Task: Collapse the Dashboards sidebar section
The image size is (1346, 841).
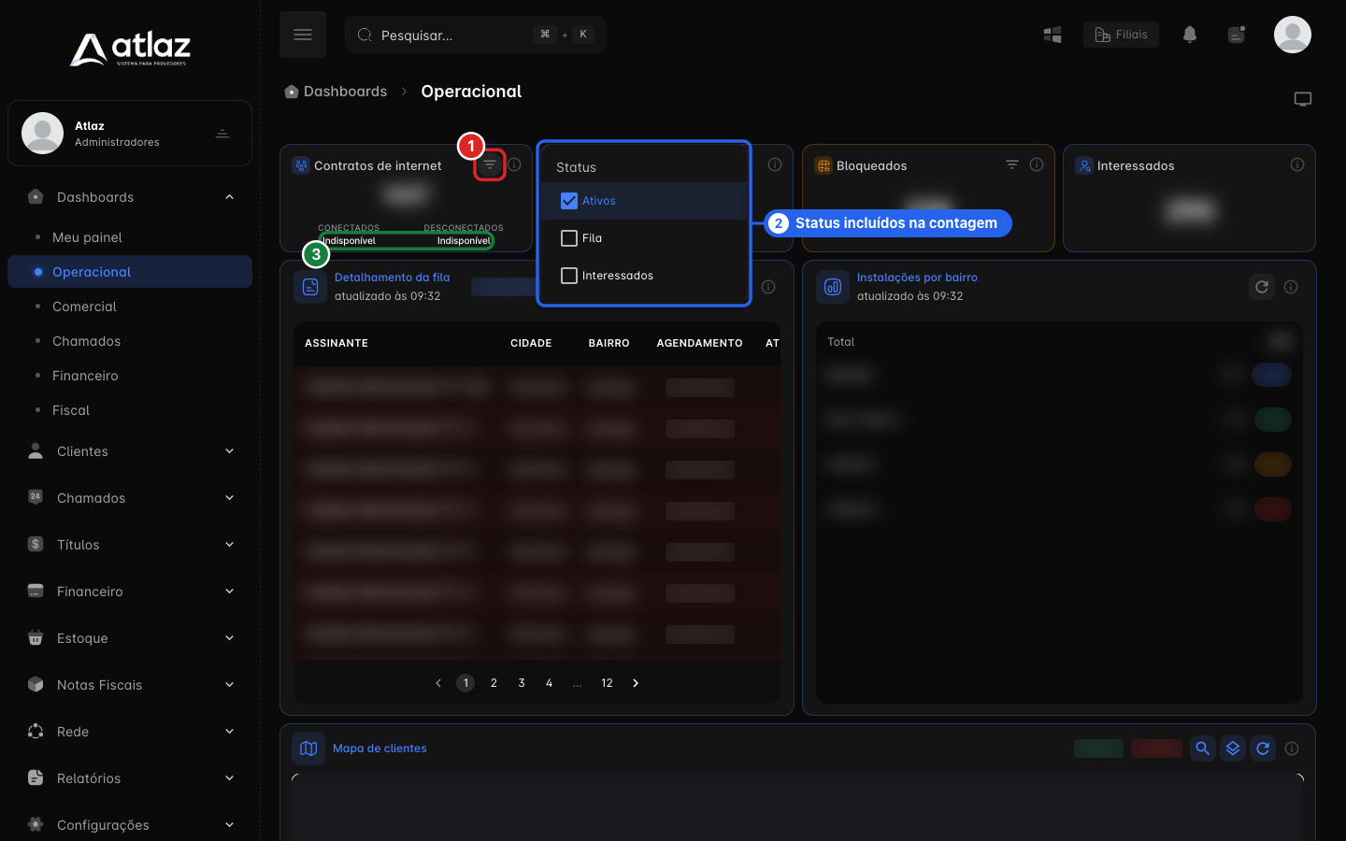Action: click(229, 197)
